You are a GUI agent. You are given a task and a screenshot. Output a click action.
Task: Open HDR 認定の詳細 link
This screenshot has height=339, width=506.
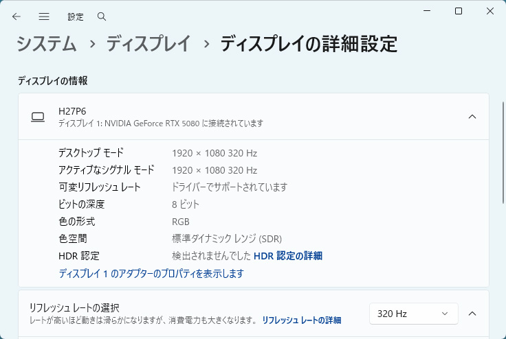coord(288,256)
